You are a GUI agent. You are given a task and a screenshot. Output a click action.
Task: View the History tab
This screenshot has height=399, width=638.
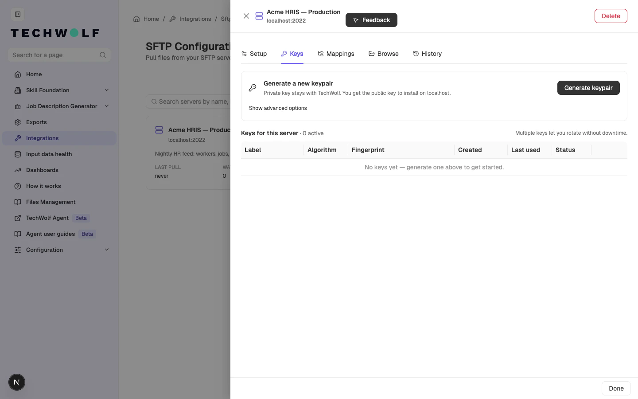(428, 54)
